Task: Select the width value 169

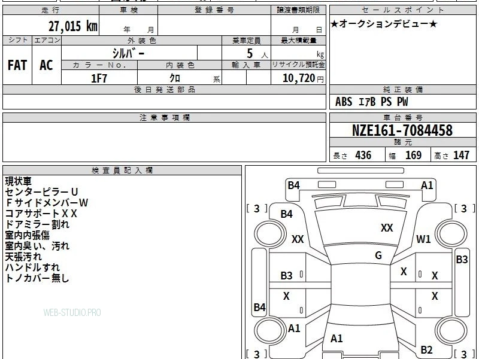Action: pyautogui.click(x=413, y=155)
